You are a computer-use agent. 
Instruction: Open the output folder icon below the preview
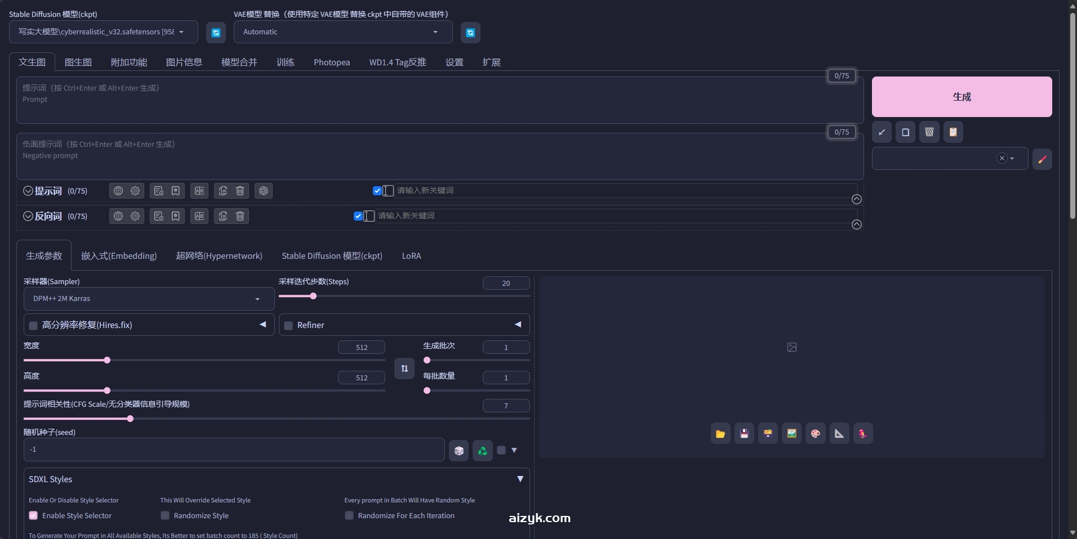tap(720, 433)
